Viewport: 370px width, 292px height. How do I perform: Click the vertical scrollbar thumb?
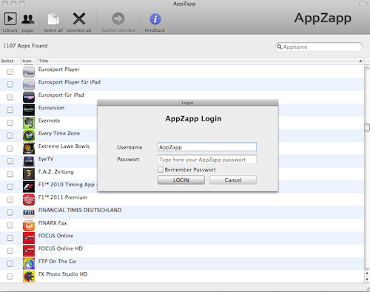pos(367,127)
